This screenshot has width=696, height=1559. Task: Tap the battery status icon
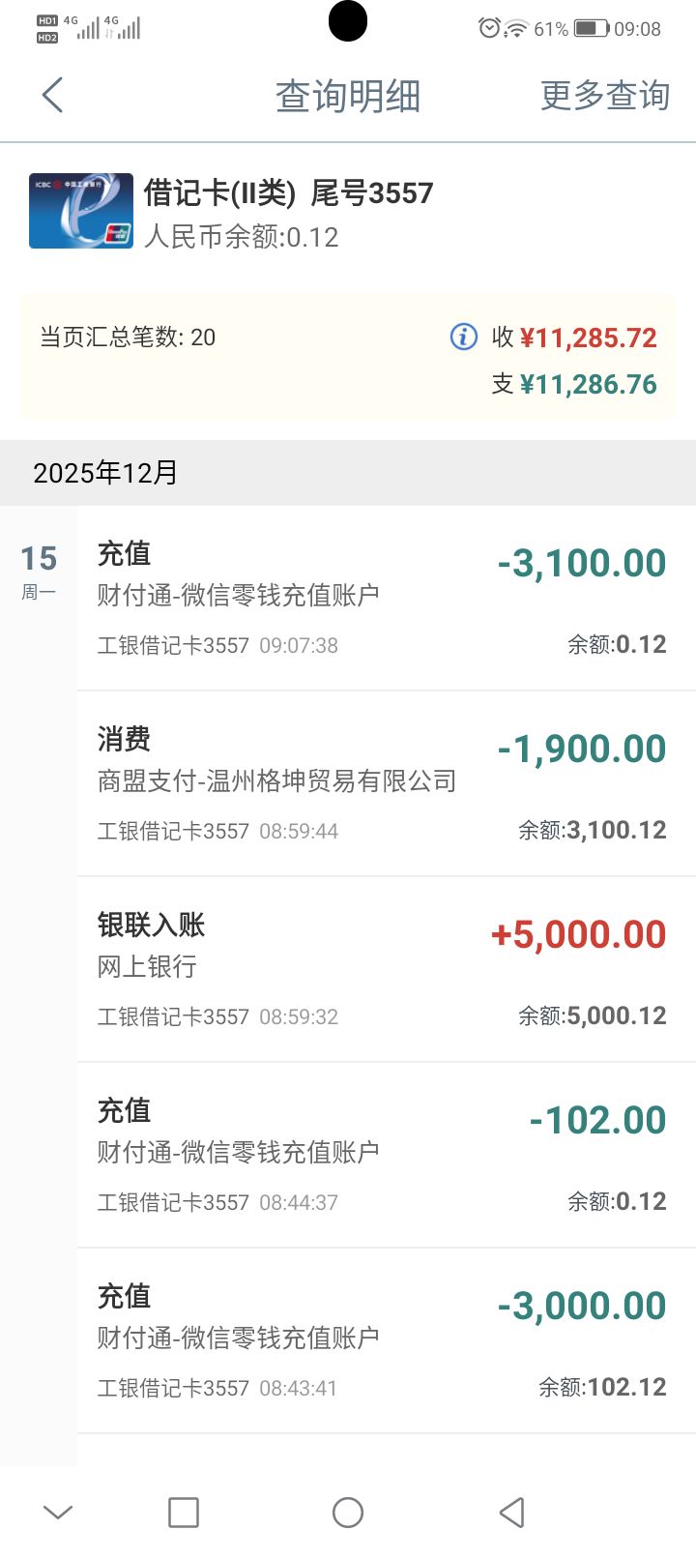coord(592,28)
